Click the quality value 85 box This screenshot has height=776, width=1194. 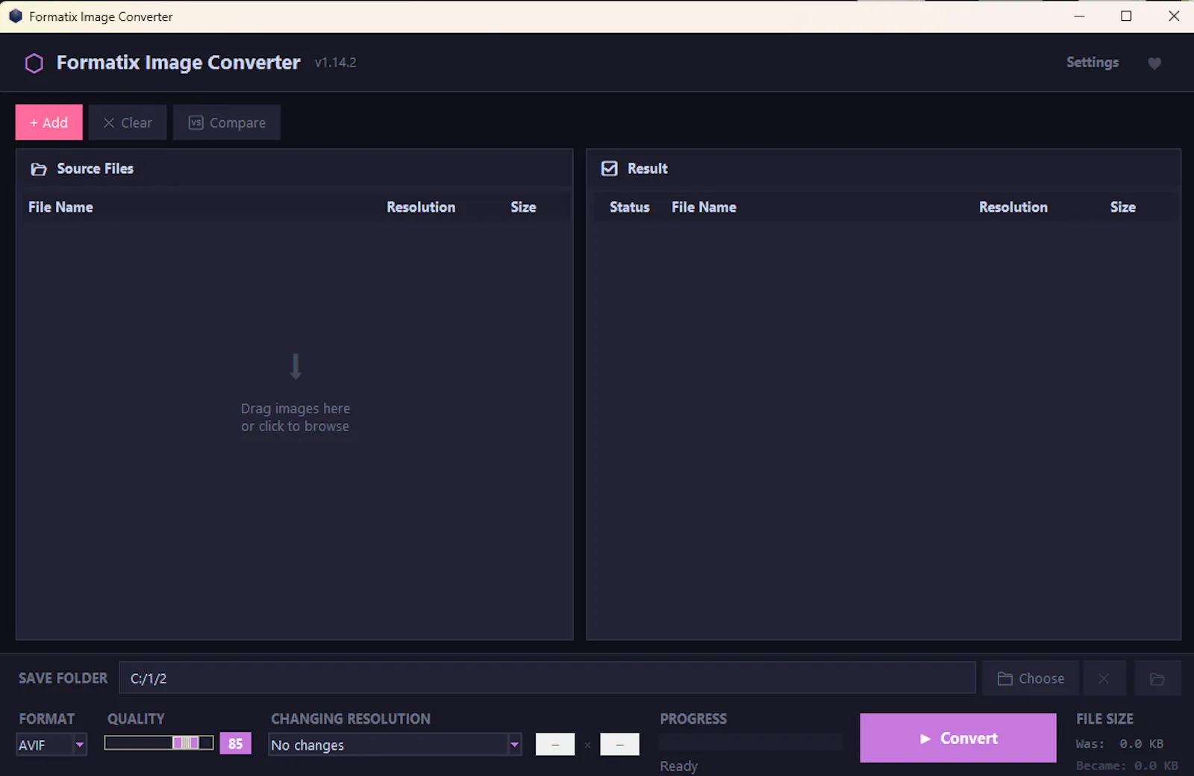pos(235,743)
